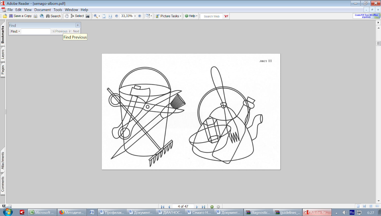Viewport: 381px width, 216px height.
Task: Click the Find Previous button
Action: click(x=59, y=31)
